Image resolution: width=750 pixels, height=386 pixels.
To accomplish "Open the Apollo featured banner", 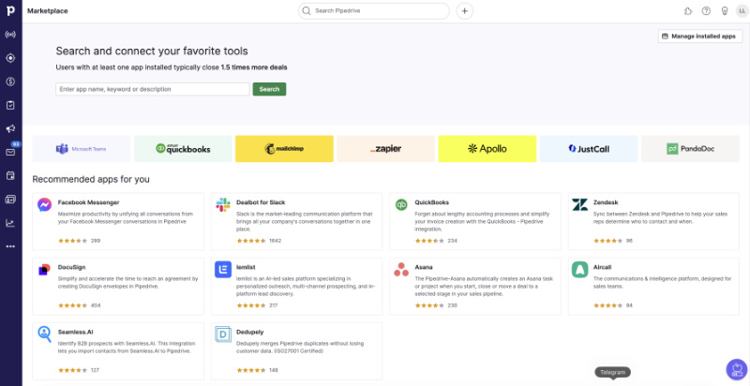I will [487, 149].
